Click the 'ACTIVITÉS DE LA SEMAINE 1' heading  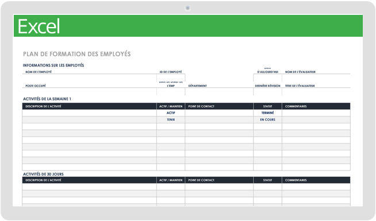(x=47, y=99)
